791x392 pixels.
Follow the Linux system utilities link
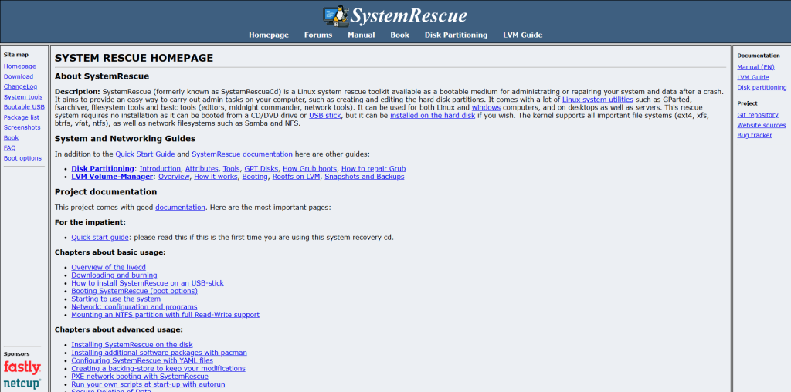click(597, 100)
